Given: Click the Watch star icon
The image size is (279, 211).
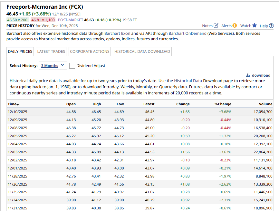Looking at the screenshot, I should point(255,26).
